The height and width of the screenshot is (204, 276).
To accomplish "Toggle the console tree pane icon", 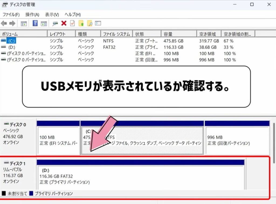I will (23, 23).
